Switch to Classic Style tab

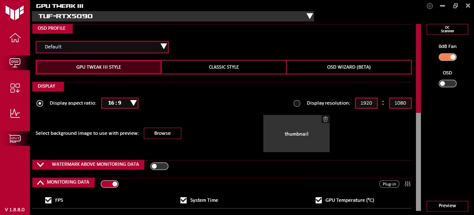224,67
